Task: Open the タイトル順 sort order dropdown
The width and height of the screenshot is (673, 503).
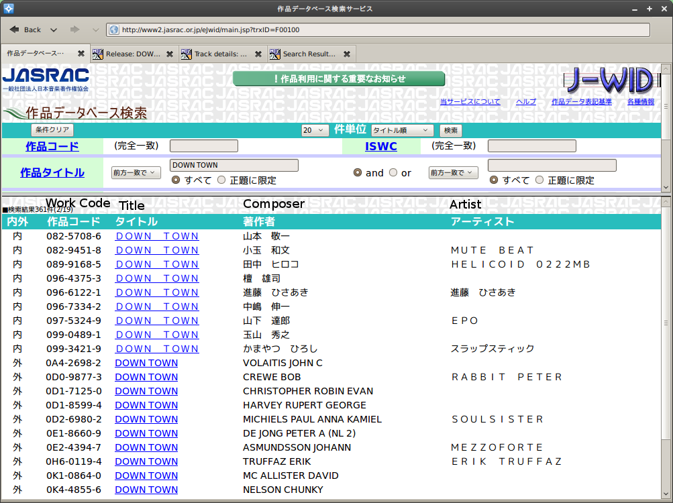Action: (402, 130)
